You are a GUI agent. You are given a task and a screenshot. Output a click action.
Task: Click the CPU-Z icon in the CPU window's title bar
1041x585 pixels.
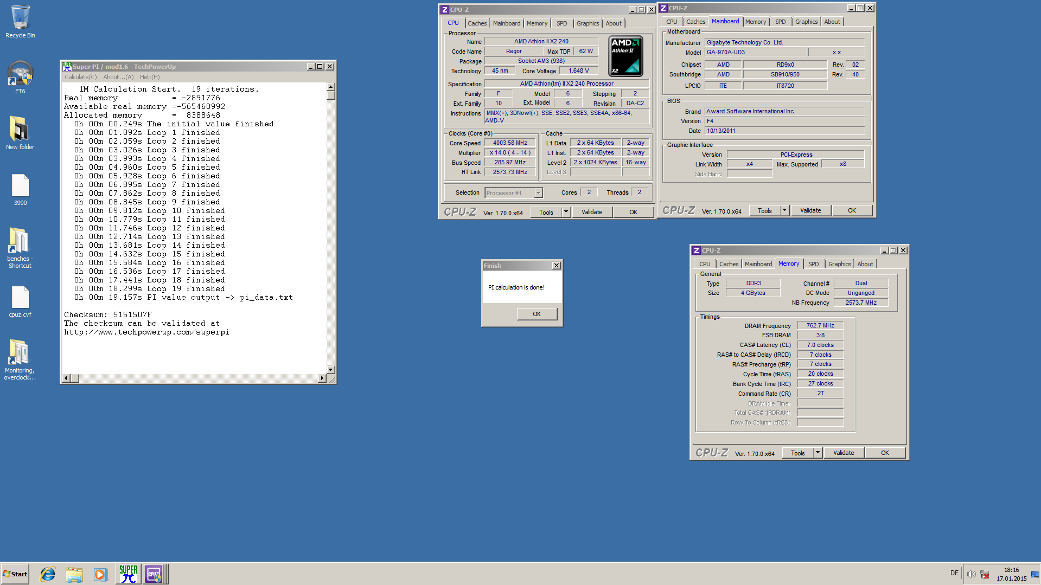(x=444, y=10)
